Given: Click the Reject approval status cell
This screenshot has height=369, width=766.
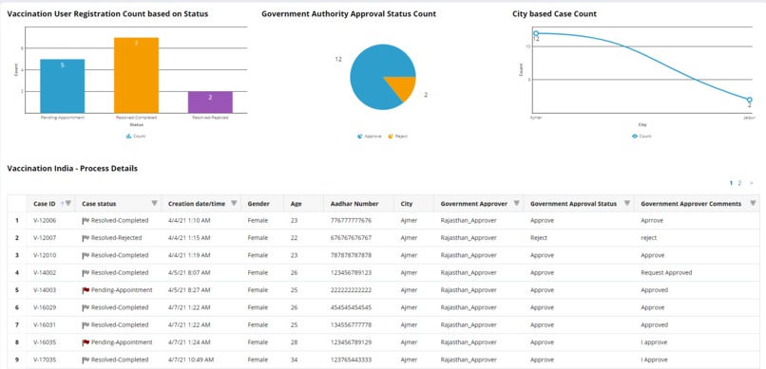Looking at the screenshot, I should coord(538,238).
